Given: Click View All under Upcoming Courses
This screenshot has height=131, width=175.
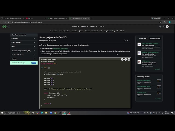Looking at the screenshot, I should pyautogui.click(x=158, y=99).
